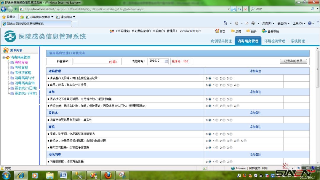Switch to the 病例感染管理 tab
This screenshot has width=320, height=180.
click(221, 41)
